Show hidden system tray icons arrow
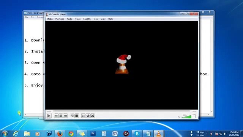Image resolution: width=243 pixels, height=137 pixels. point(207,134)
